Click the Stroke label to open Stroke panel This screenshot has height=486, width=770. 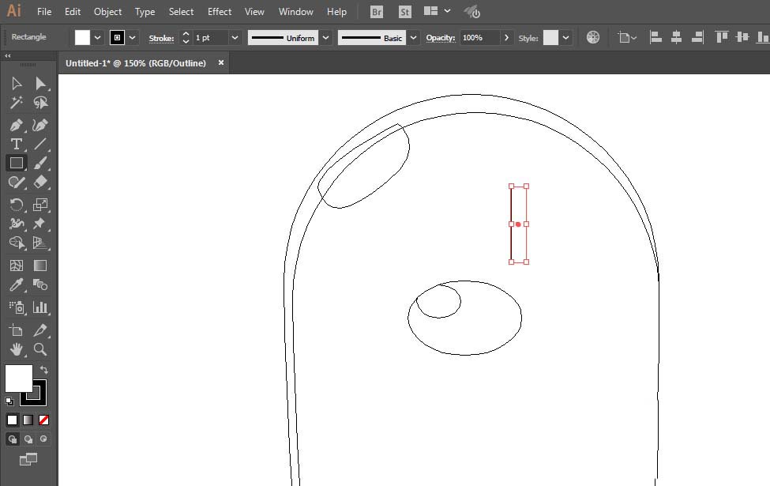tap(161, 37)
